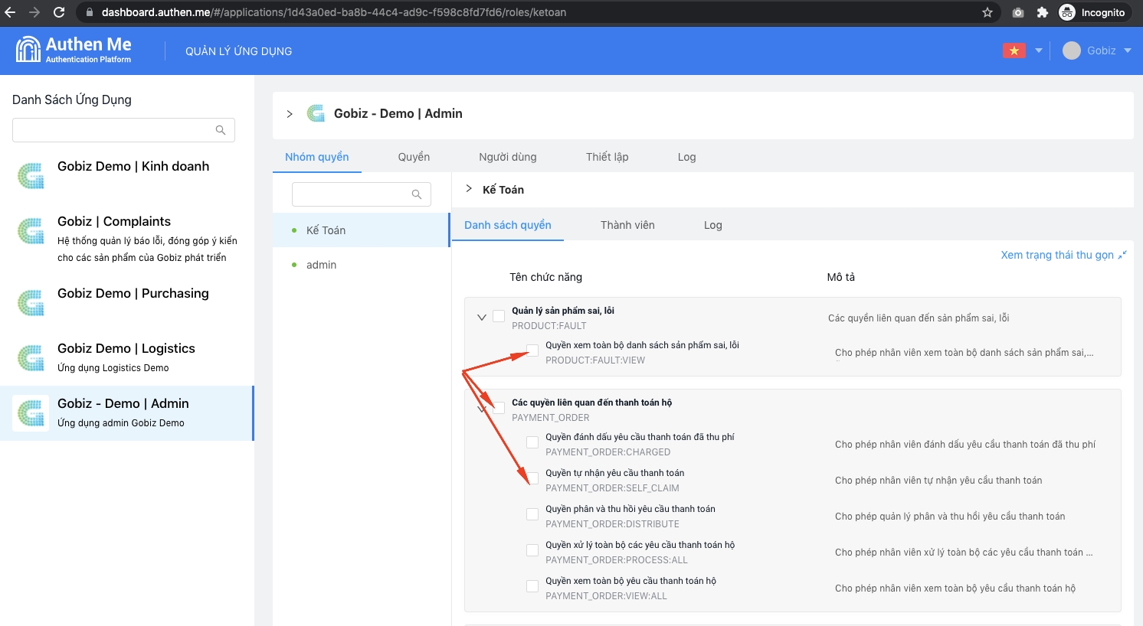Screen dimensions: 1143x626
Task: Click the search icon in application list
Action: tap(221, 130)
